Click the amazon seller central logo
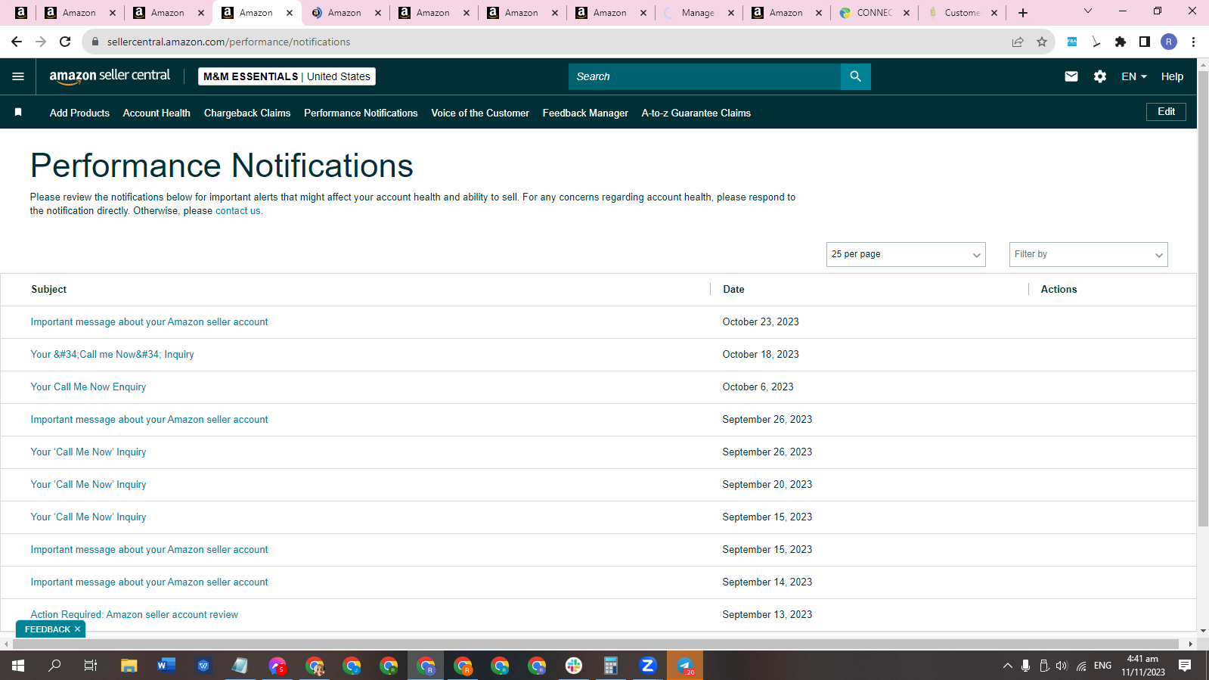Image resolution: width=1209 pixels, height=680 pixels. (x=110, y=76)
